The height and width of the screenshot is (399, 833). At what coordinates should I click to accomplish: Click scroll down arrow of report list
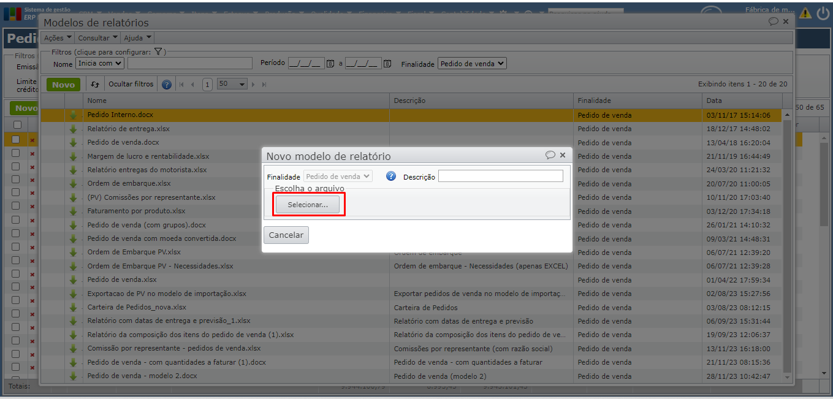tap(787, 377)
